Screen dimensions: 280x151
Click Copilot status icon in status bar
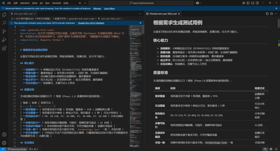[271, 149]
